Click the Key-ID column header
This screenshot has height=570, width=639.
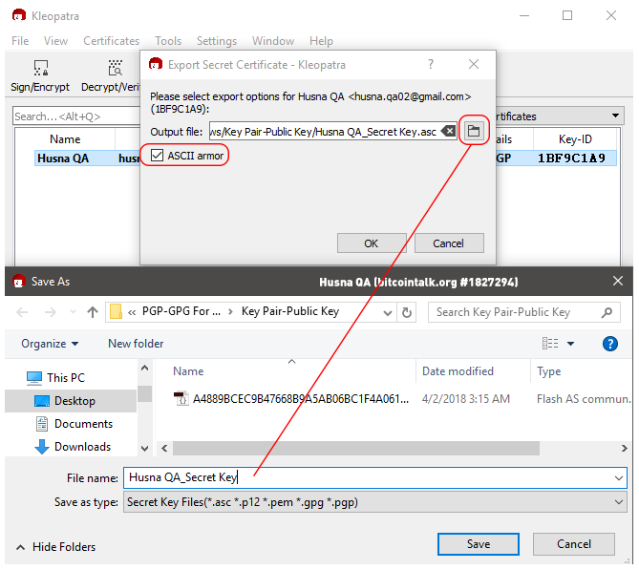(x=575, y=139)
